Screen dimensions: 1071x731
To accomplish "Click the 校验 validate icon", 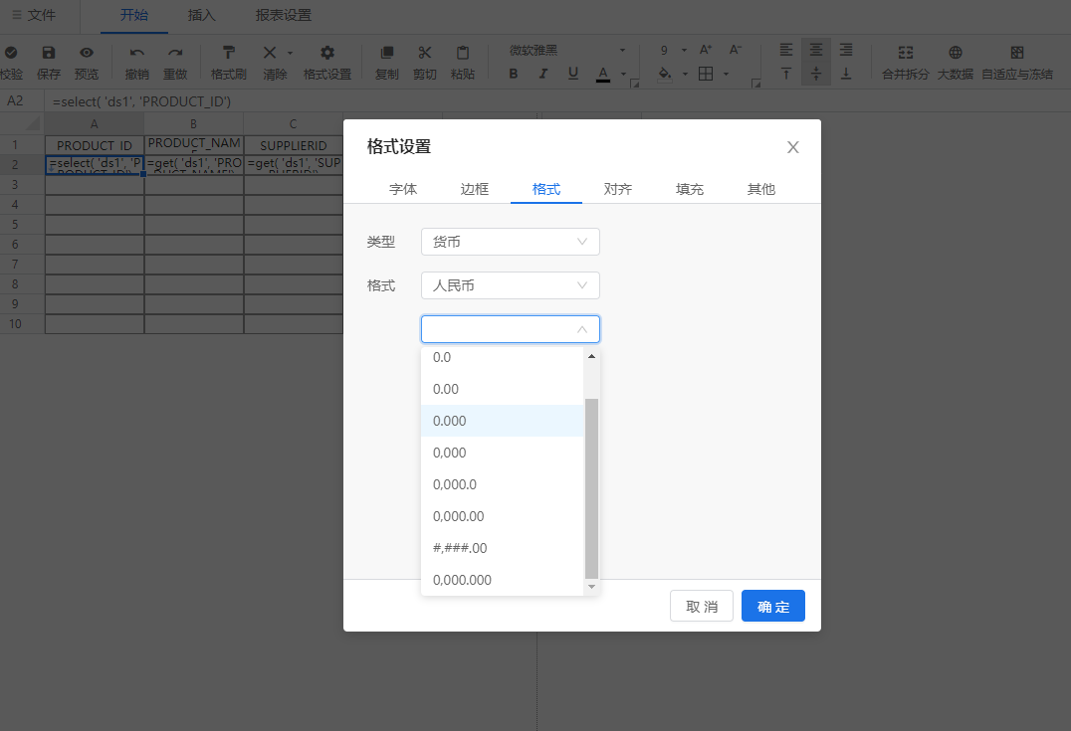I will [11, 53].
